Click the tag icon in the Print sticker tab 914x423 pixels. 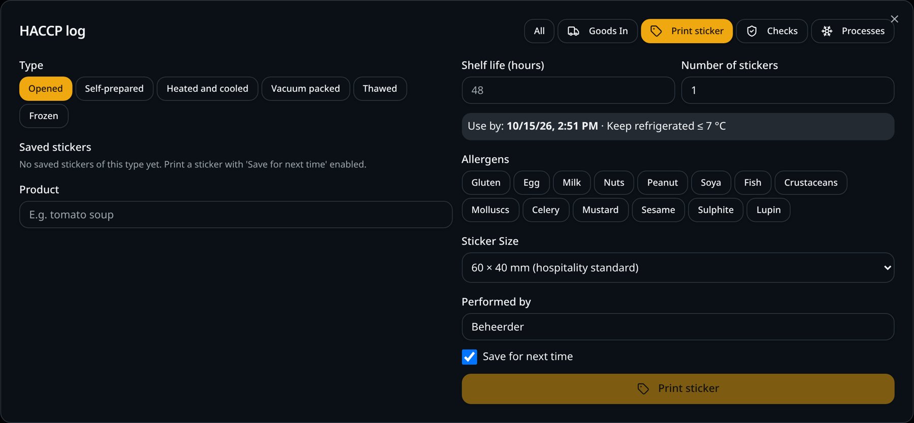[x=656, y=31]
